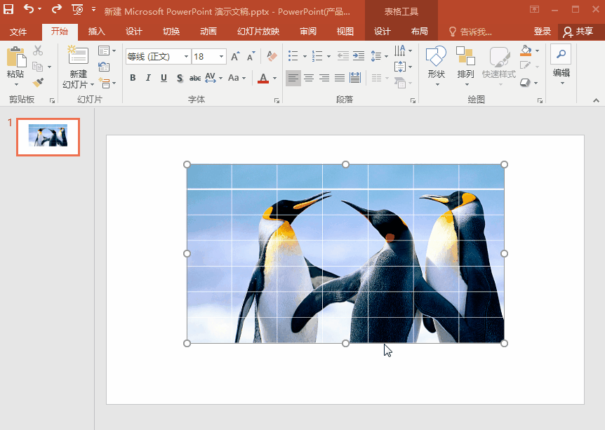The image size is (605, 430).
Task: Start slideshow from the quick access toolbar
Action: pos(77,9)
